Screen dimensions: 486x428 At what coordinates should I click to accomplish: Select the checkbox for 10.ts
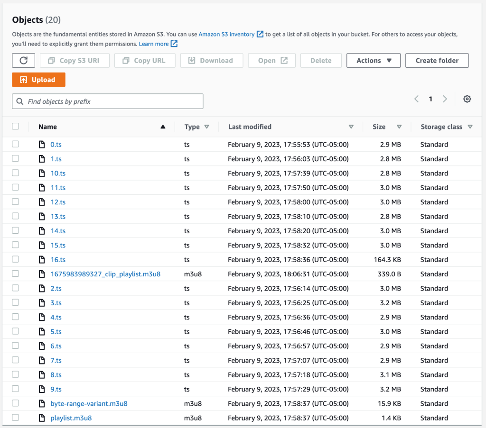[16, 173]
